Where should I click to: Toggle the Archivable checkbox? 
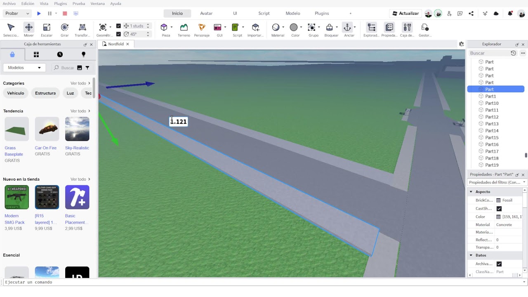click(499, 264)
